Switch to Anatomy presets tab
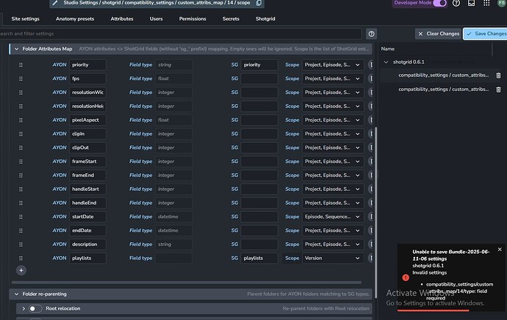Screen dimensions: 507x320 pyautogui.click(x=75, y=19)
